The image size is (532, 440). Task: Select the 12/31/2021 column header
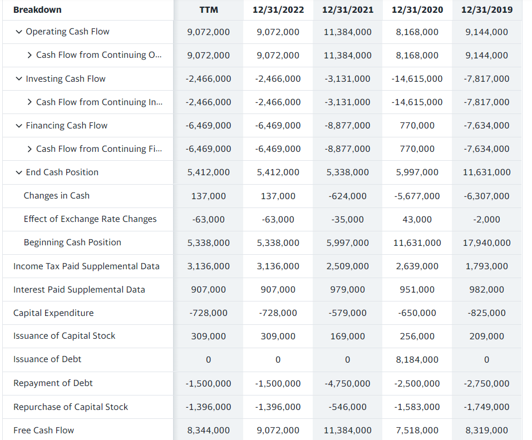coord(348,10)
